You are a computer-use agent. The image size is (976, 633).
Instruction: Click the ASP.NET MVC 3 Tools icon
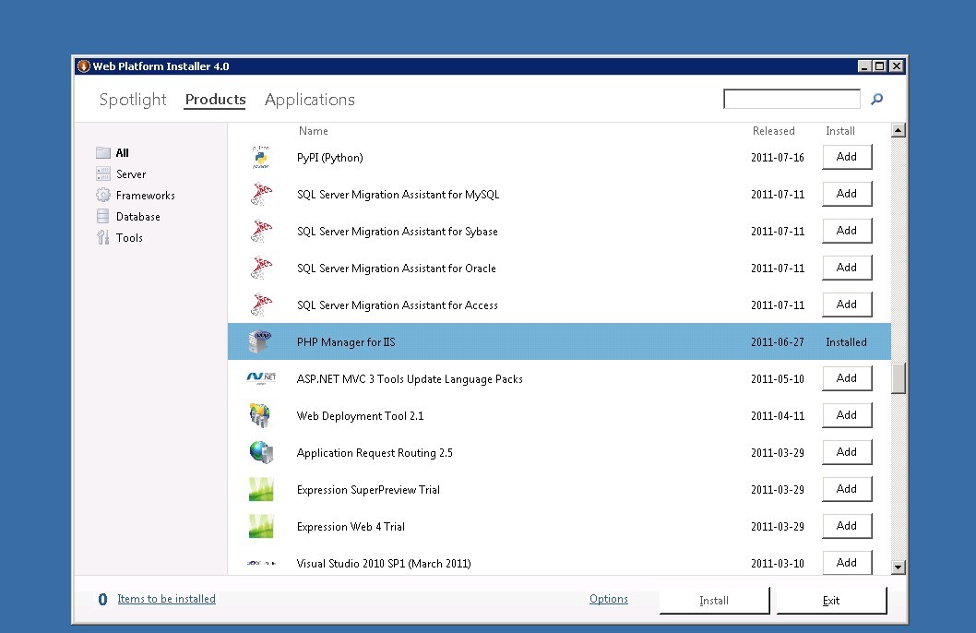[261, 377]
